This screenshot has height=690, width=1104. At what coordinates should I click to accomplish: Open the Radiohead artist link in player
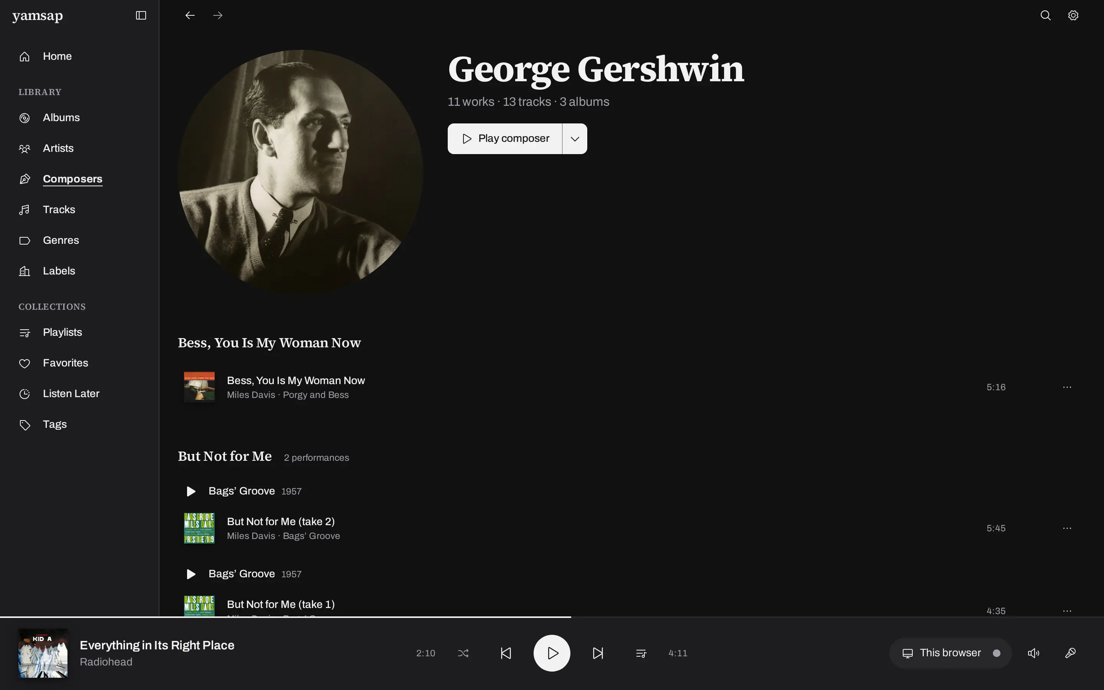pyautogui.click(x=106, y=662)
